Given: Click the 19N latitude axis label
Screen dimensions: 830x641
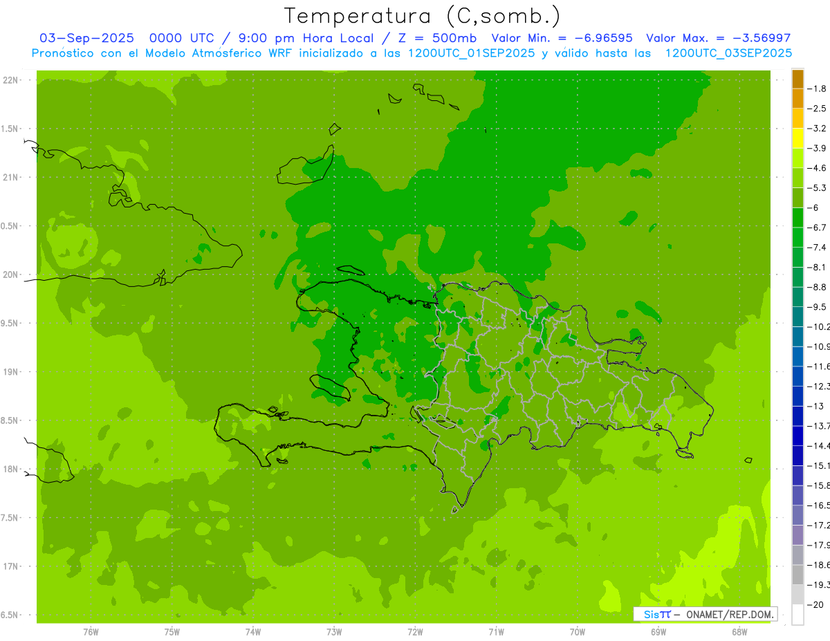Looking at the screenshot, I should (x=10, y=372).
